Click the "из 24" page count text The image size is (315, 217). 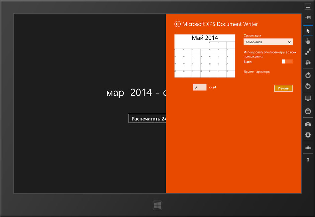coord(212,87)
